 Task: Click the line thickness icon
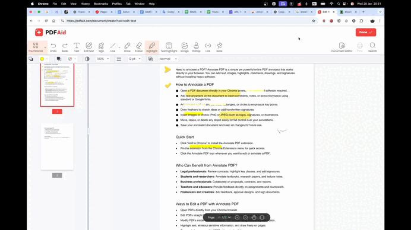(119, 59)
